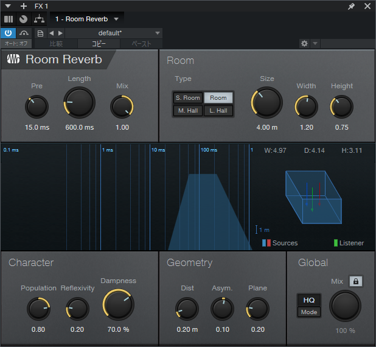376x347 pixels.
Task: Click the コピー copy button
Action: pos(99,44)
